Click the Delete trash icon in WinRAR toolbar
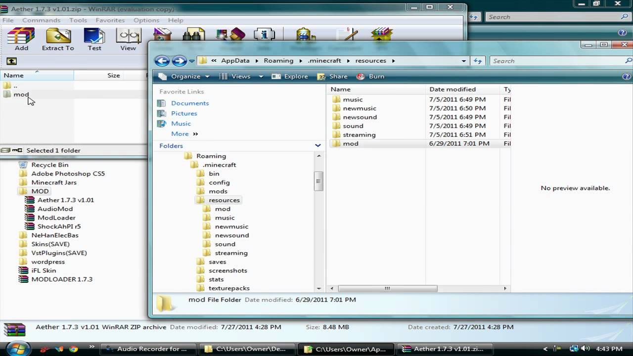Image resolution: width=633 pixels, height=356 pixels. 162,34
